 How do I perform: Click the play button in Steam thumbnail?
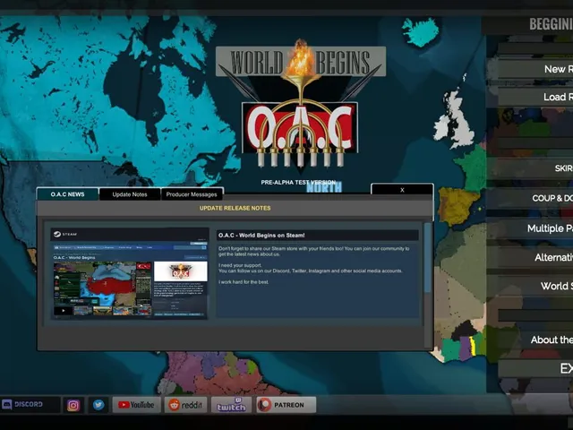pyautogui.click(x=64, y=311)
